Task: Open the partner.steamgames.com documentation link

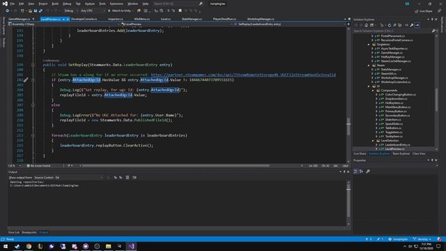Action: (243, 75)
